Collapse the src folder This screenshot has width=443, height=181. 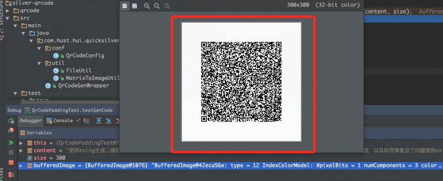click(x=8, y=18)
